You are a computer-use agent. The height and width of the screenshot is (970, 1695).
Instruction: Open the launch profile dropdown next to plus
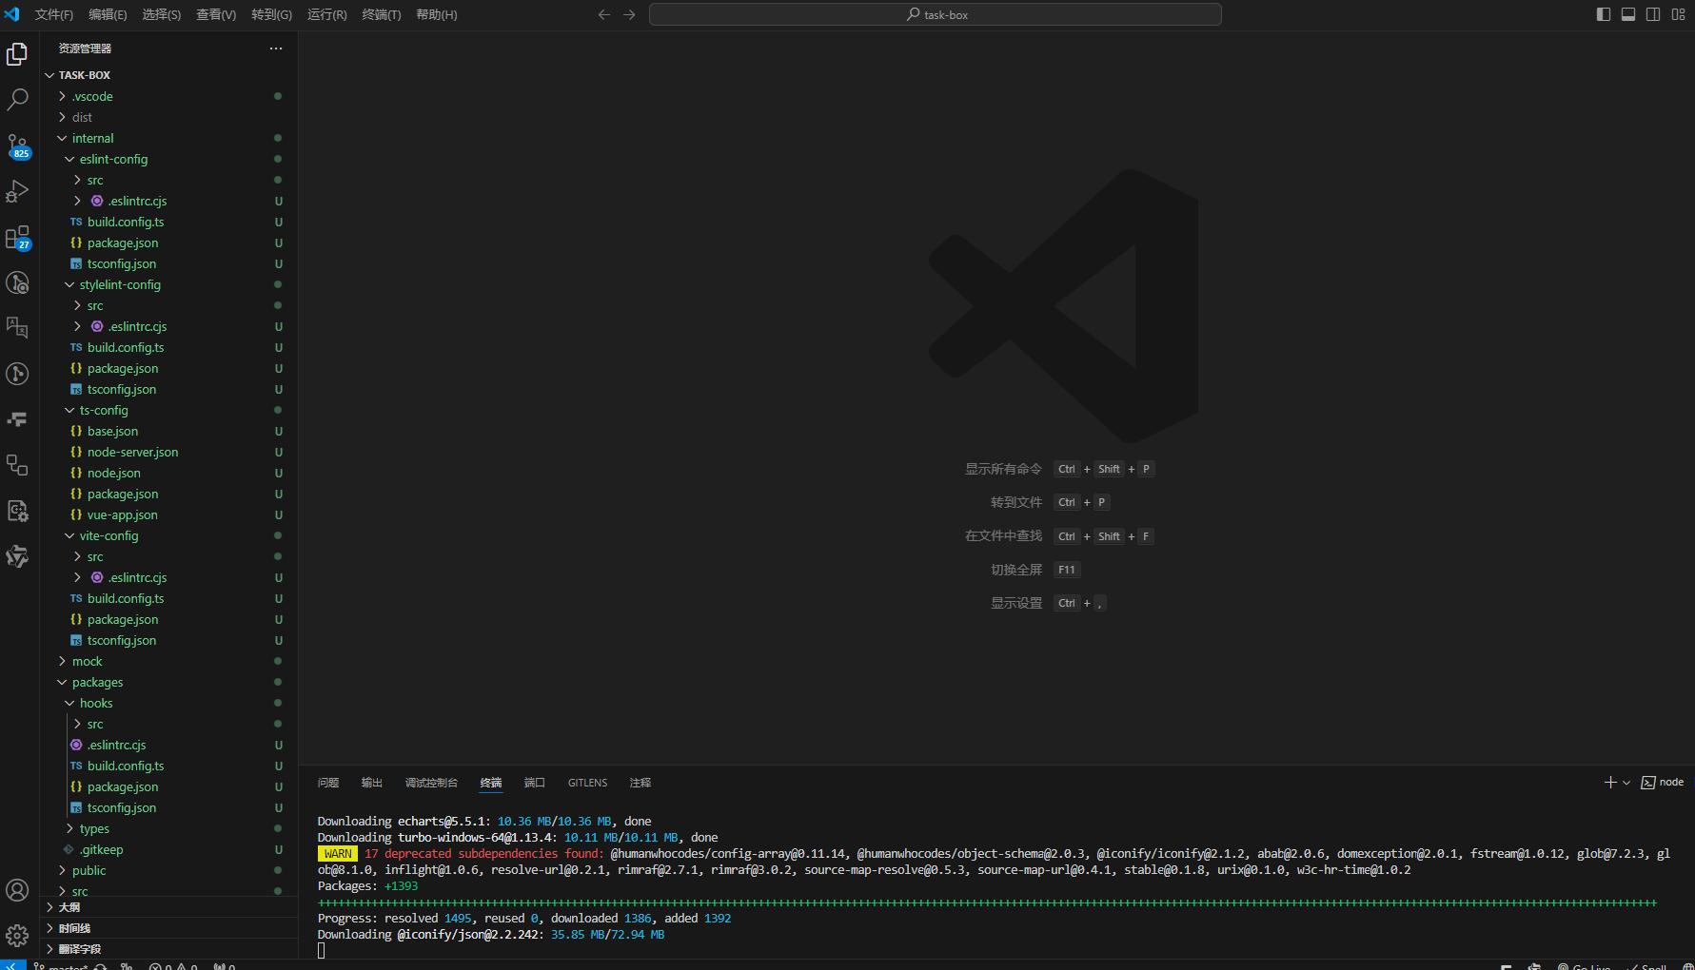coord(1626,783)
